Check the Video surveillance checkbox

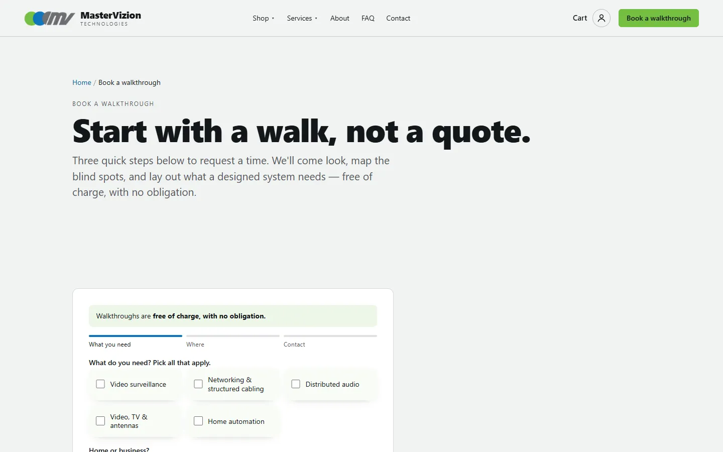[100, 384]
